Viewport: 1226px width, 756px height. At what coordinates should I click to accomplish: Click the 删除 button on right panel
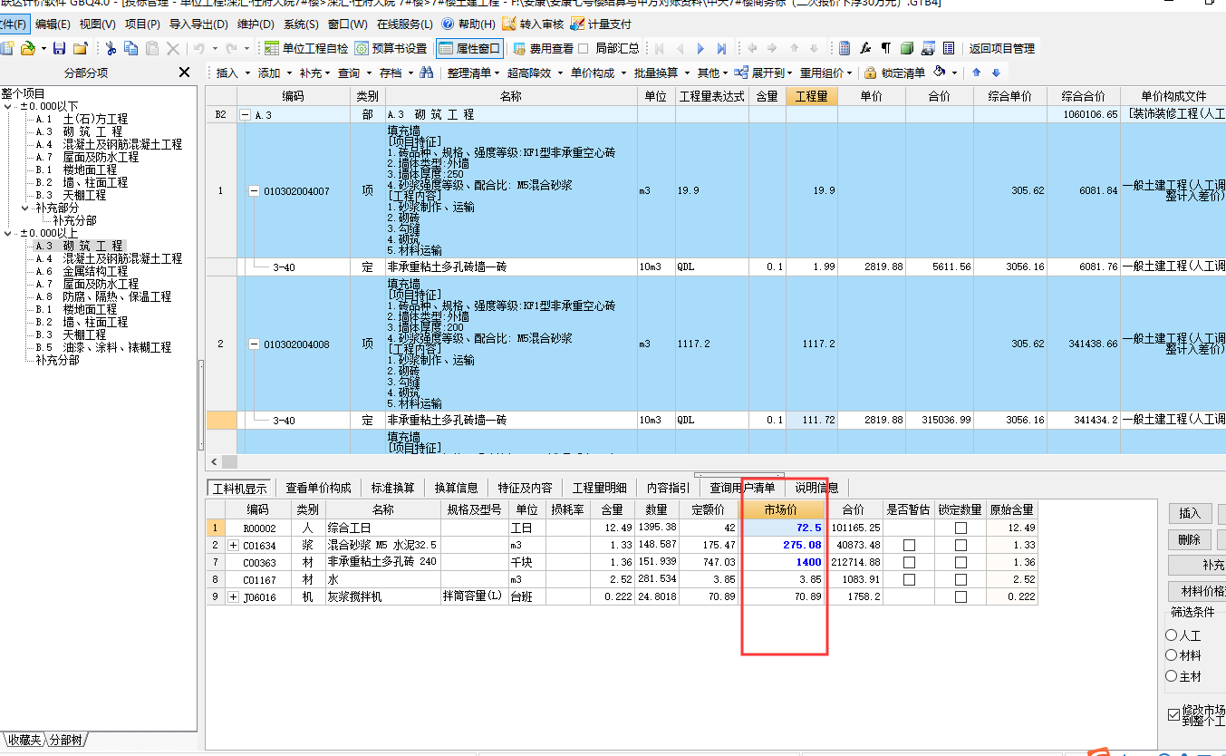[1189, 539]
